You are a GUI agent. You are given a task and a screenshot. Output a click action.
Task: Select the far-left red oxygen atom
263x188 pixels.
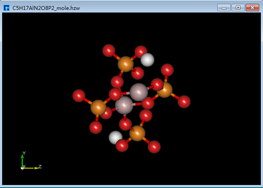[x=79, y=96]
